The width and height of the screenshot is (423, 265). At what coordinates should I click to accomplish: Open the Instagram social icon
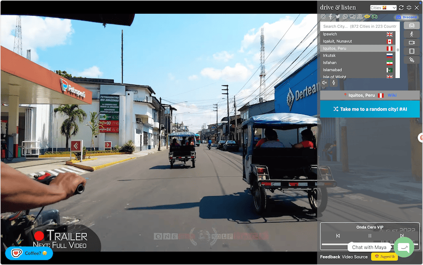(323, 17)
